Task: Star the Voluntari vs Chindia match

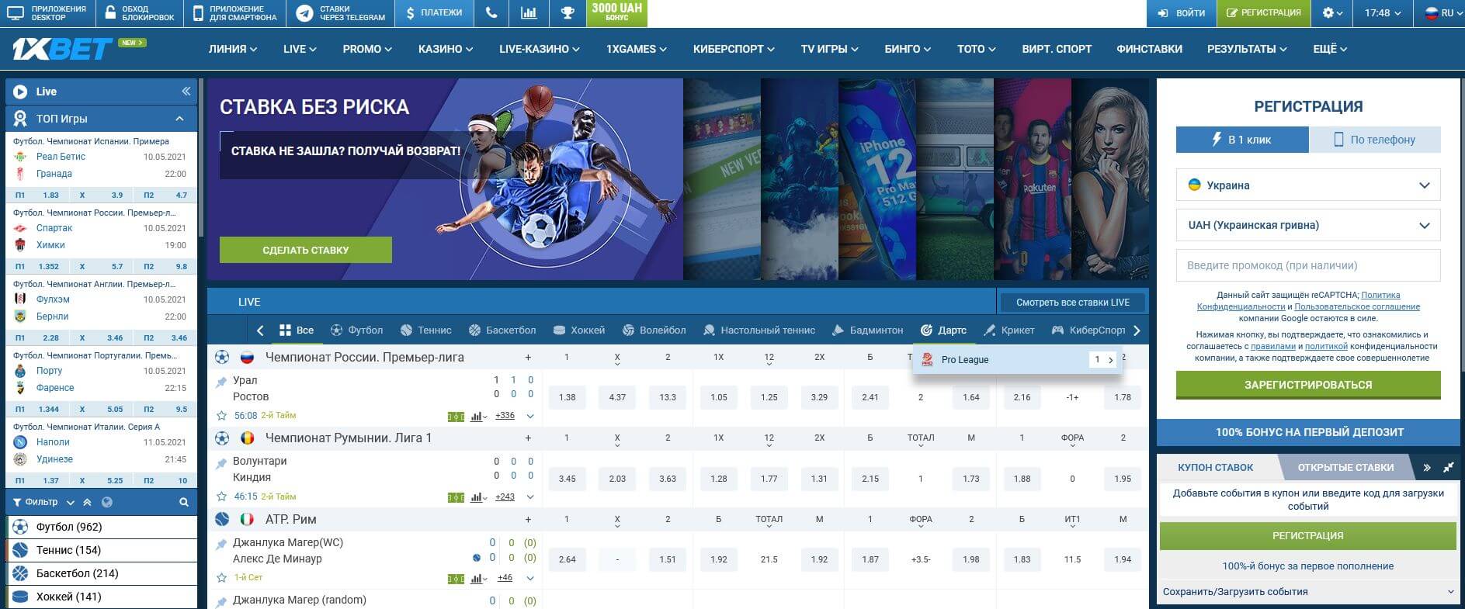Action: point(222,497)
